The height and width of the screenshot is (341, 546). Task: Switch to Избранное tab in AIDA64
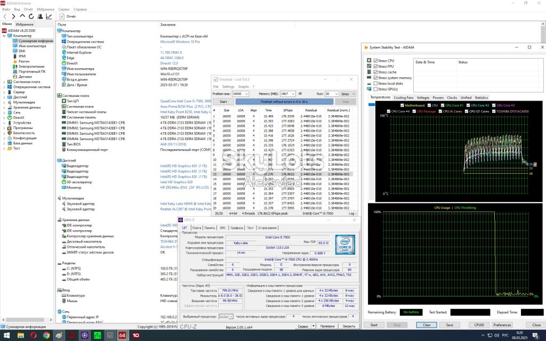(25, 25)
